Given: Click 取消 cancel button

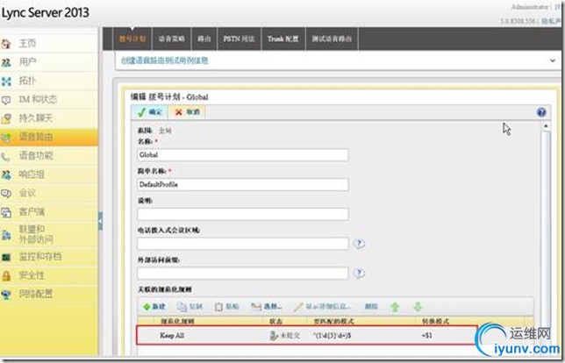Looking at the screenshot, I should [187, 112].
